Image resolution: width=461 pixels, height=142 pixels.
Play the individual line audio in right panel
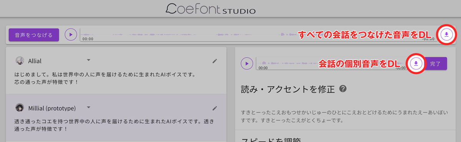tap(247, 64)
